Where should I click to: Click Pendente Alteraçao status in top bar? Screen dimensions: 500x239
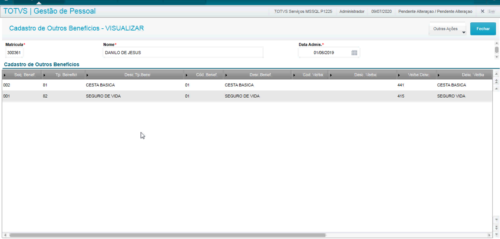pyautogui.click(x=435, y=12)
